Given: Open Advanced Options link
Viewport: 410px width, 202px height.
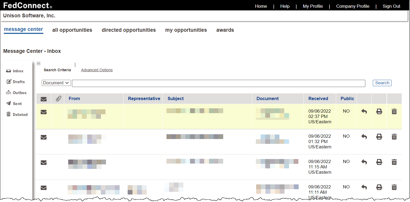Looking at the screenshot, I should click(97, 70).
